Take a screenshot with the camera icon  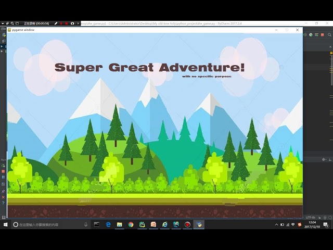click(72, 23)
